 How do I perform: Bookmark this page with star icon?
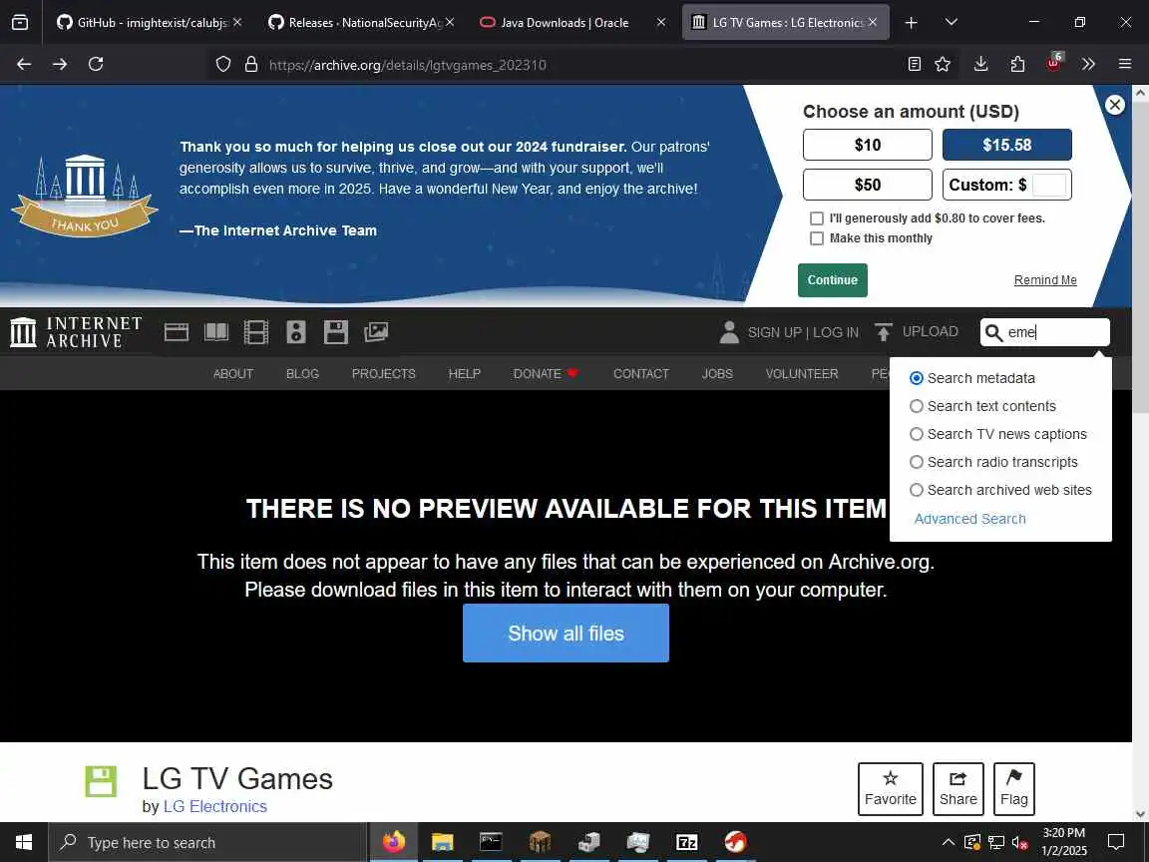pyautogui.click(x=943, y=65)
